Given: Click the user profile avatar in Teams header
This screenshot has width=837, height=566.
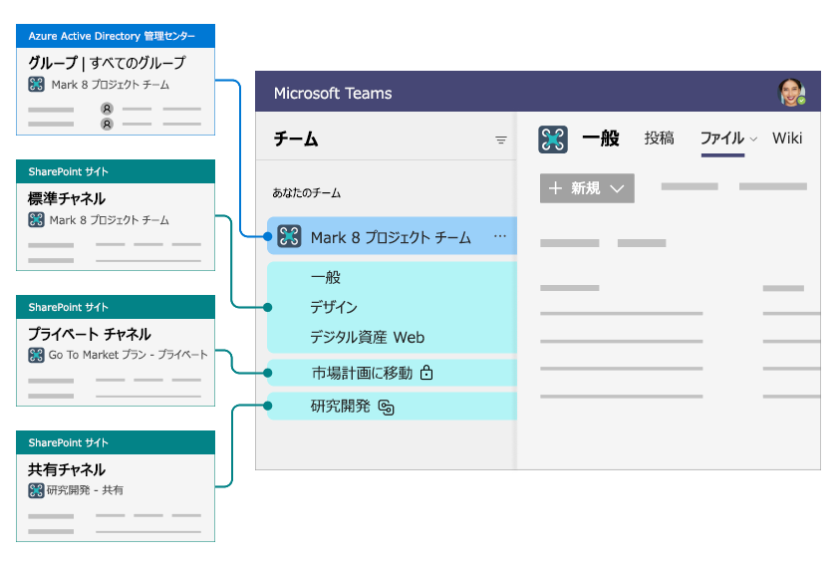Looking at the screenshot, I should click(791, 93).
